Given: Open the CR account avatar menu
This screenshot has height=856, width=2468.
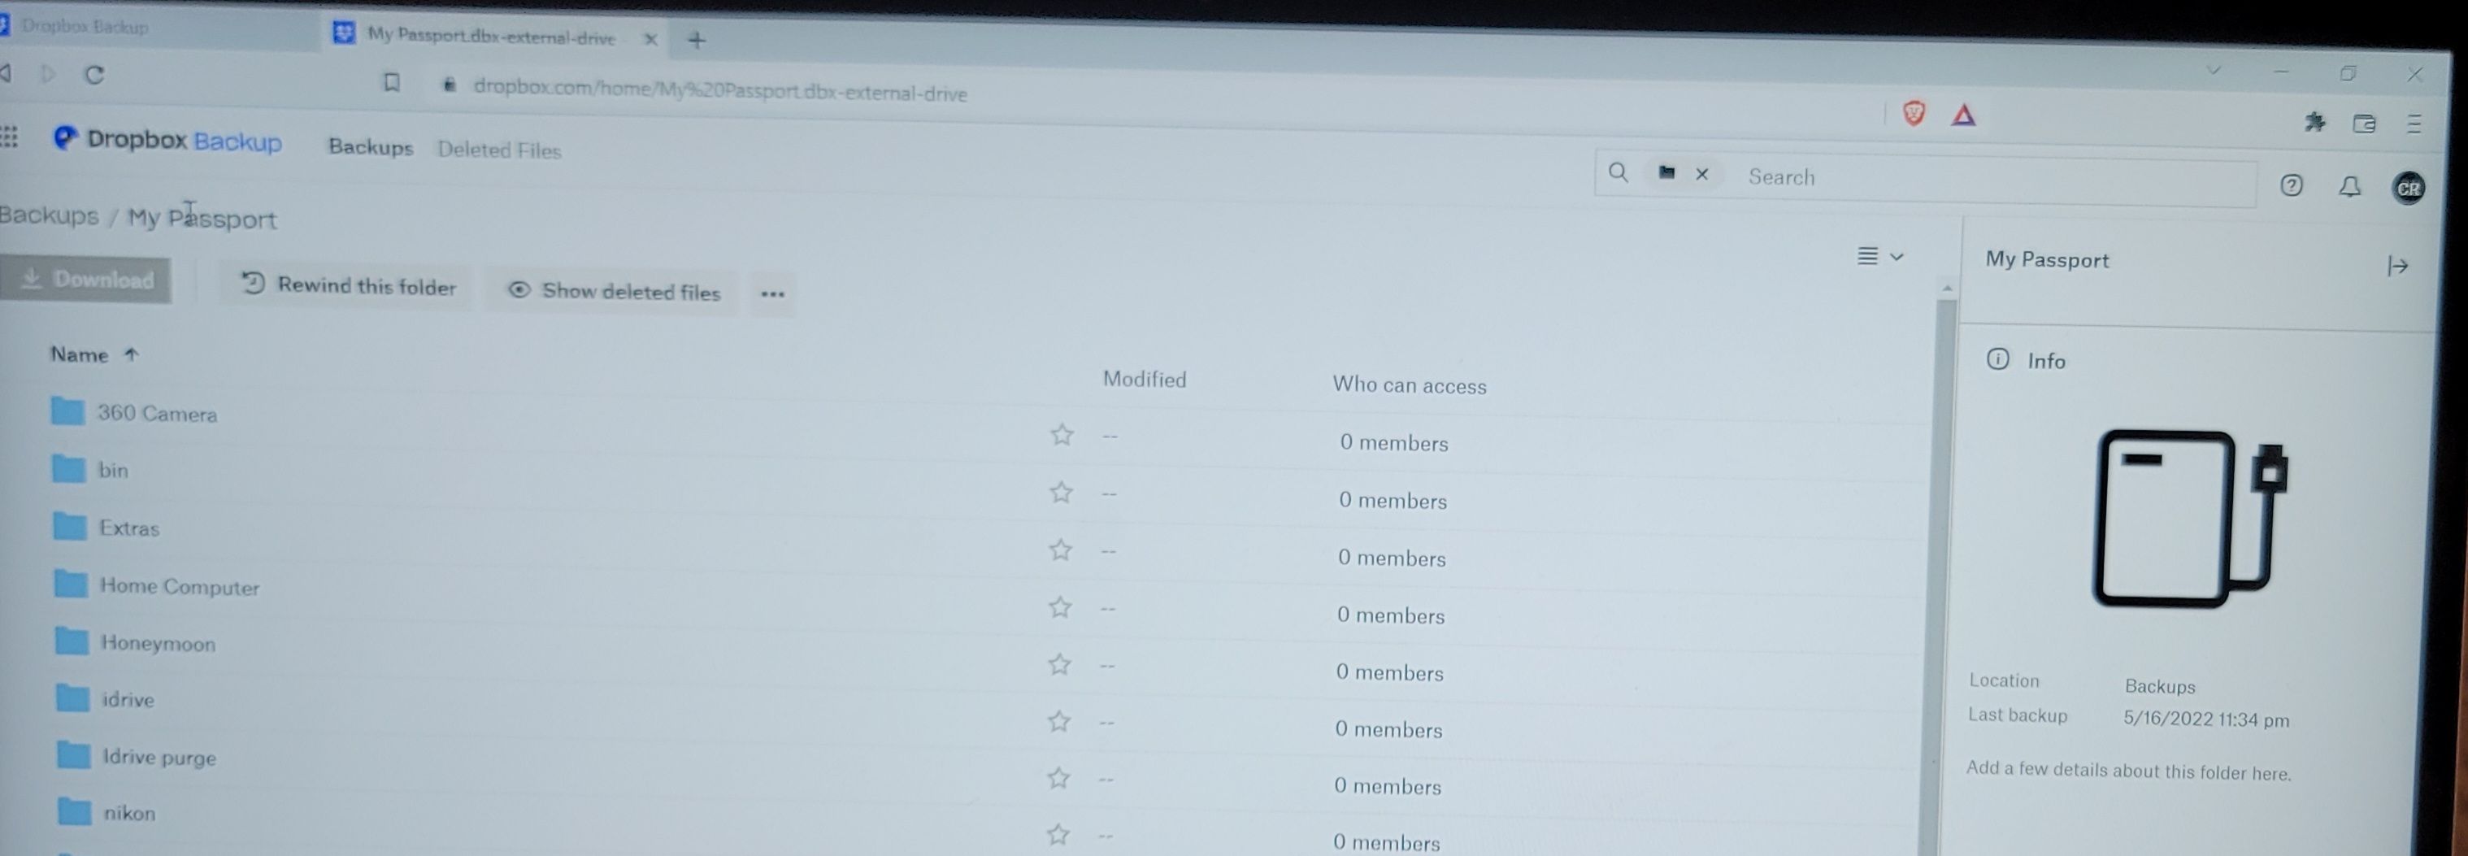Looking at the screenshot, I should click(2408, 188).
